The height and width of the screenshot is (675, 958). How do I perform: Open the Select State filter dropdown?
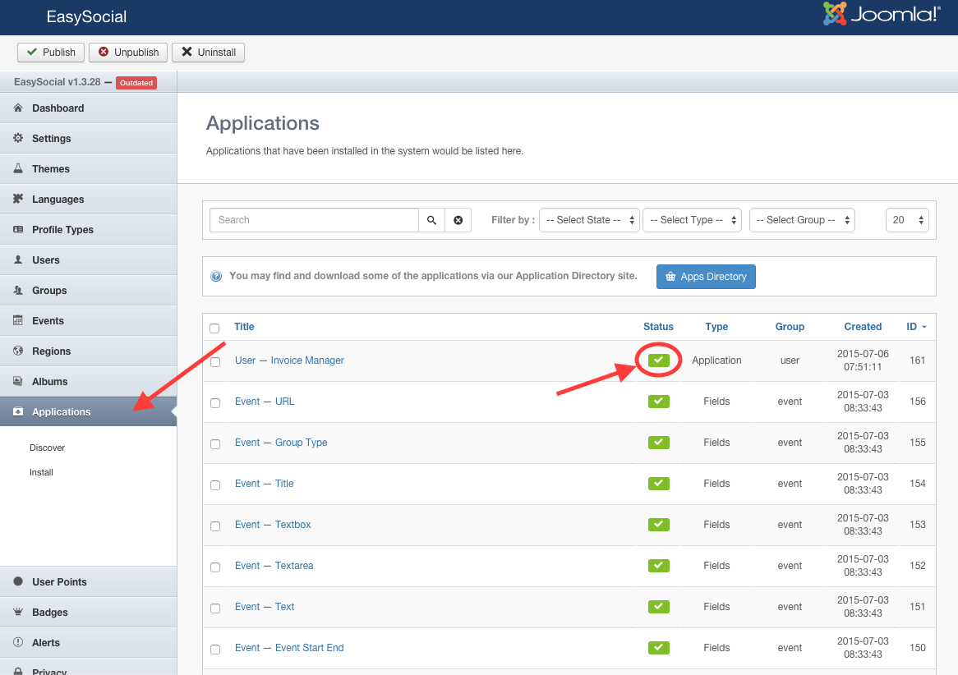tap(590, 220)
